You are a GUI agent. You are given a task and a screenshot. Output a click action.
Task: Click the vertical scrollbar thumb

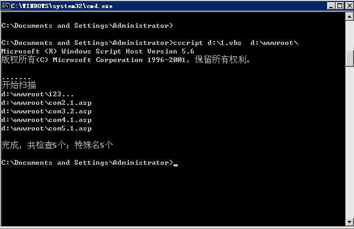coord(349,57)
